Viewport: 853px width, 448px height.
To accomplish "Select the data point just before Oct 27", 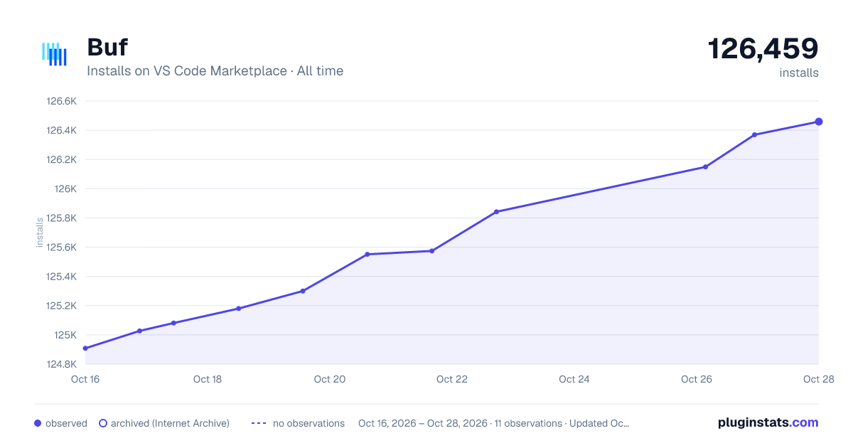I will pyautogui.click(x=754, y=134).
